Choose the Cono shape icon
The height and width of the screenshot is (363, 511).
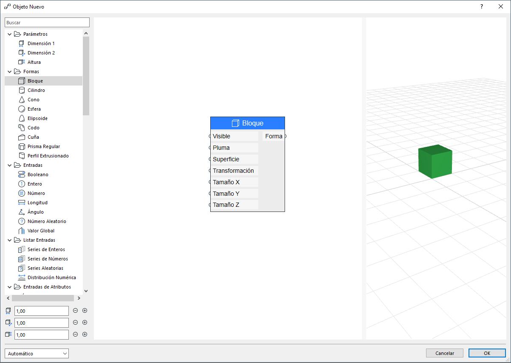pyautogui.click(x=22, y=100)
